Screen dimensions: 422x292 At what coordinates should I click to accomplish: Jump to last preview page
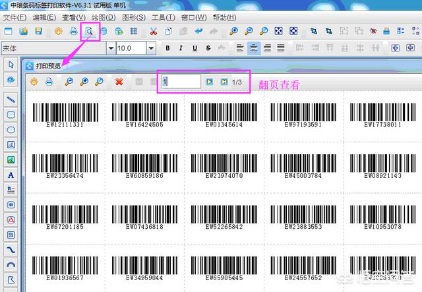tap(224, 82)
